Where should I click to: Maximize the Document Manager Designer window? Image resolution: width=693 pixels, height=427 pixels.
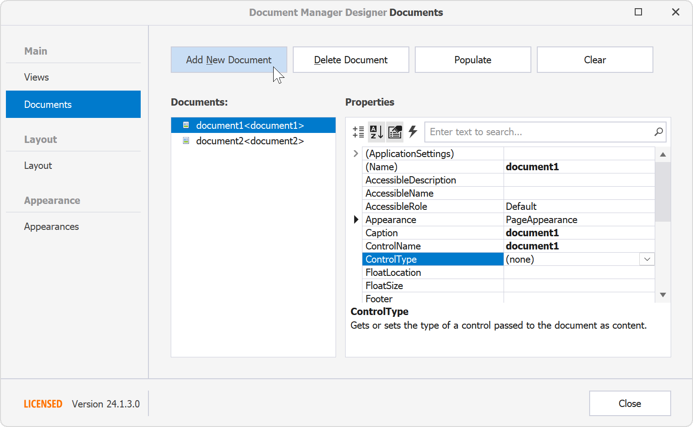pos(638,12)
